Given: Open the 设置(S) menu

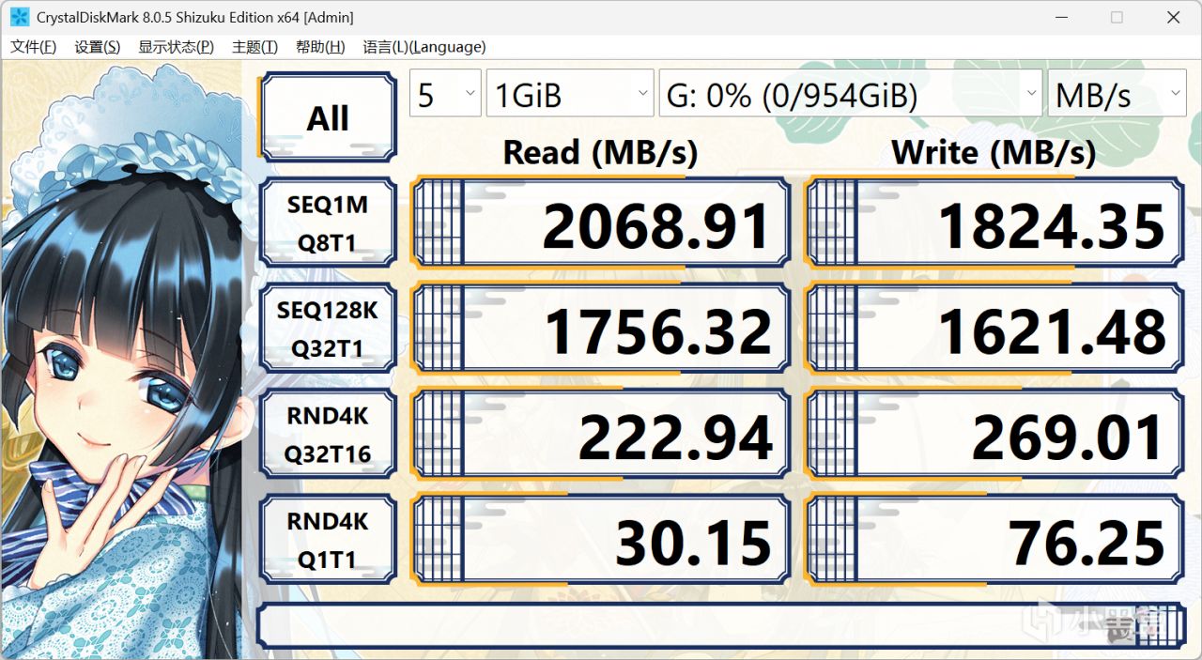Looking at the screenshot, I should pyautogui.click(x=98, y=47).
